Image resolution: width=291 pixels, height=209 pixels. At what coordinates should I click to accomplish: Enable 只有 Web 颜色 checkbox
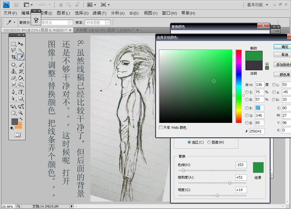[x=161, y=127]
